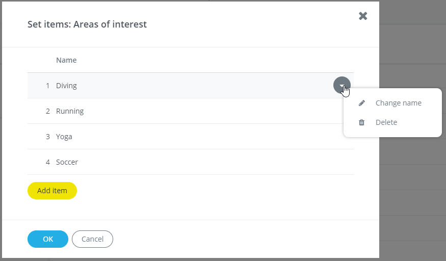The height and width of the screenshot is (261, 446).
Task: Click the pencil icon beside Change name
Action: [x=362, y=103]
